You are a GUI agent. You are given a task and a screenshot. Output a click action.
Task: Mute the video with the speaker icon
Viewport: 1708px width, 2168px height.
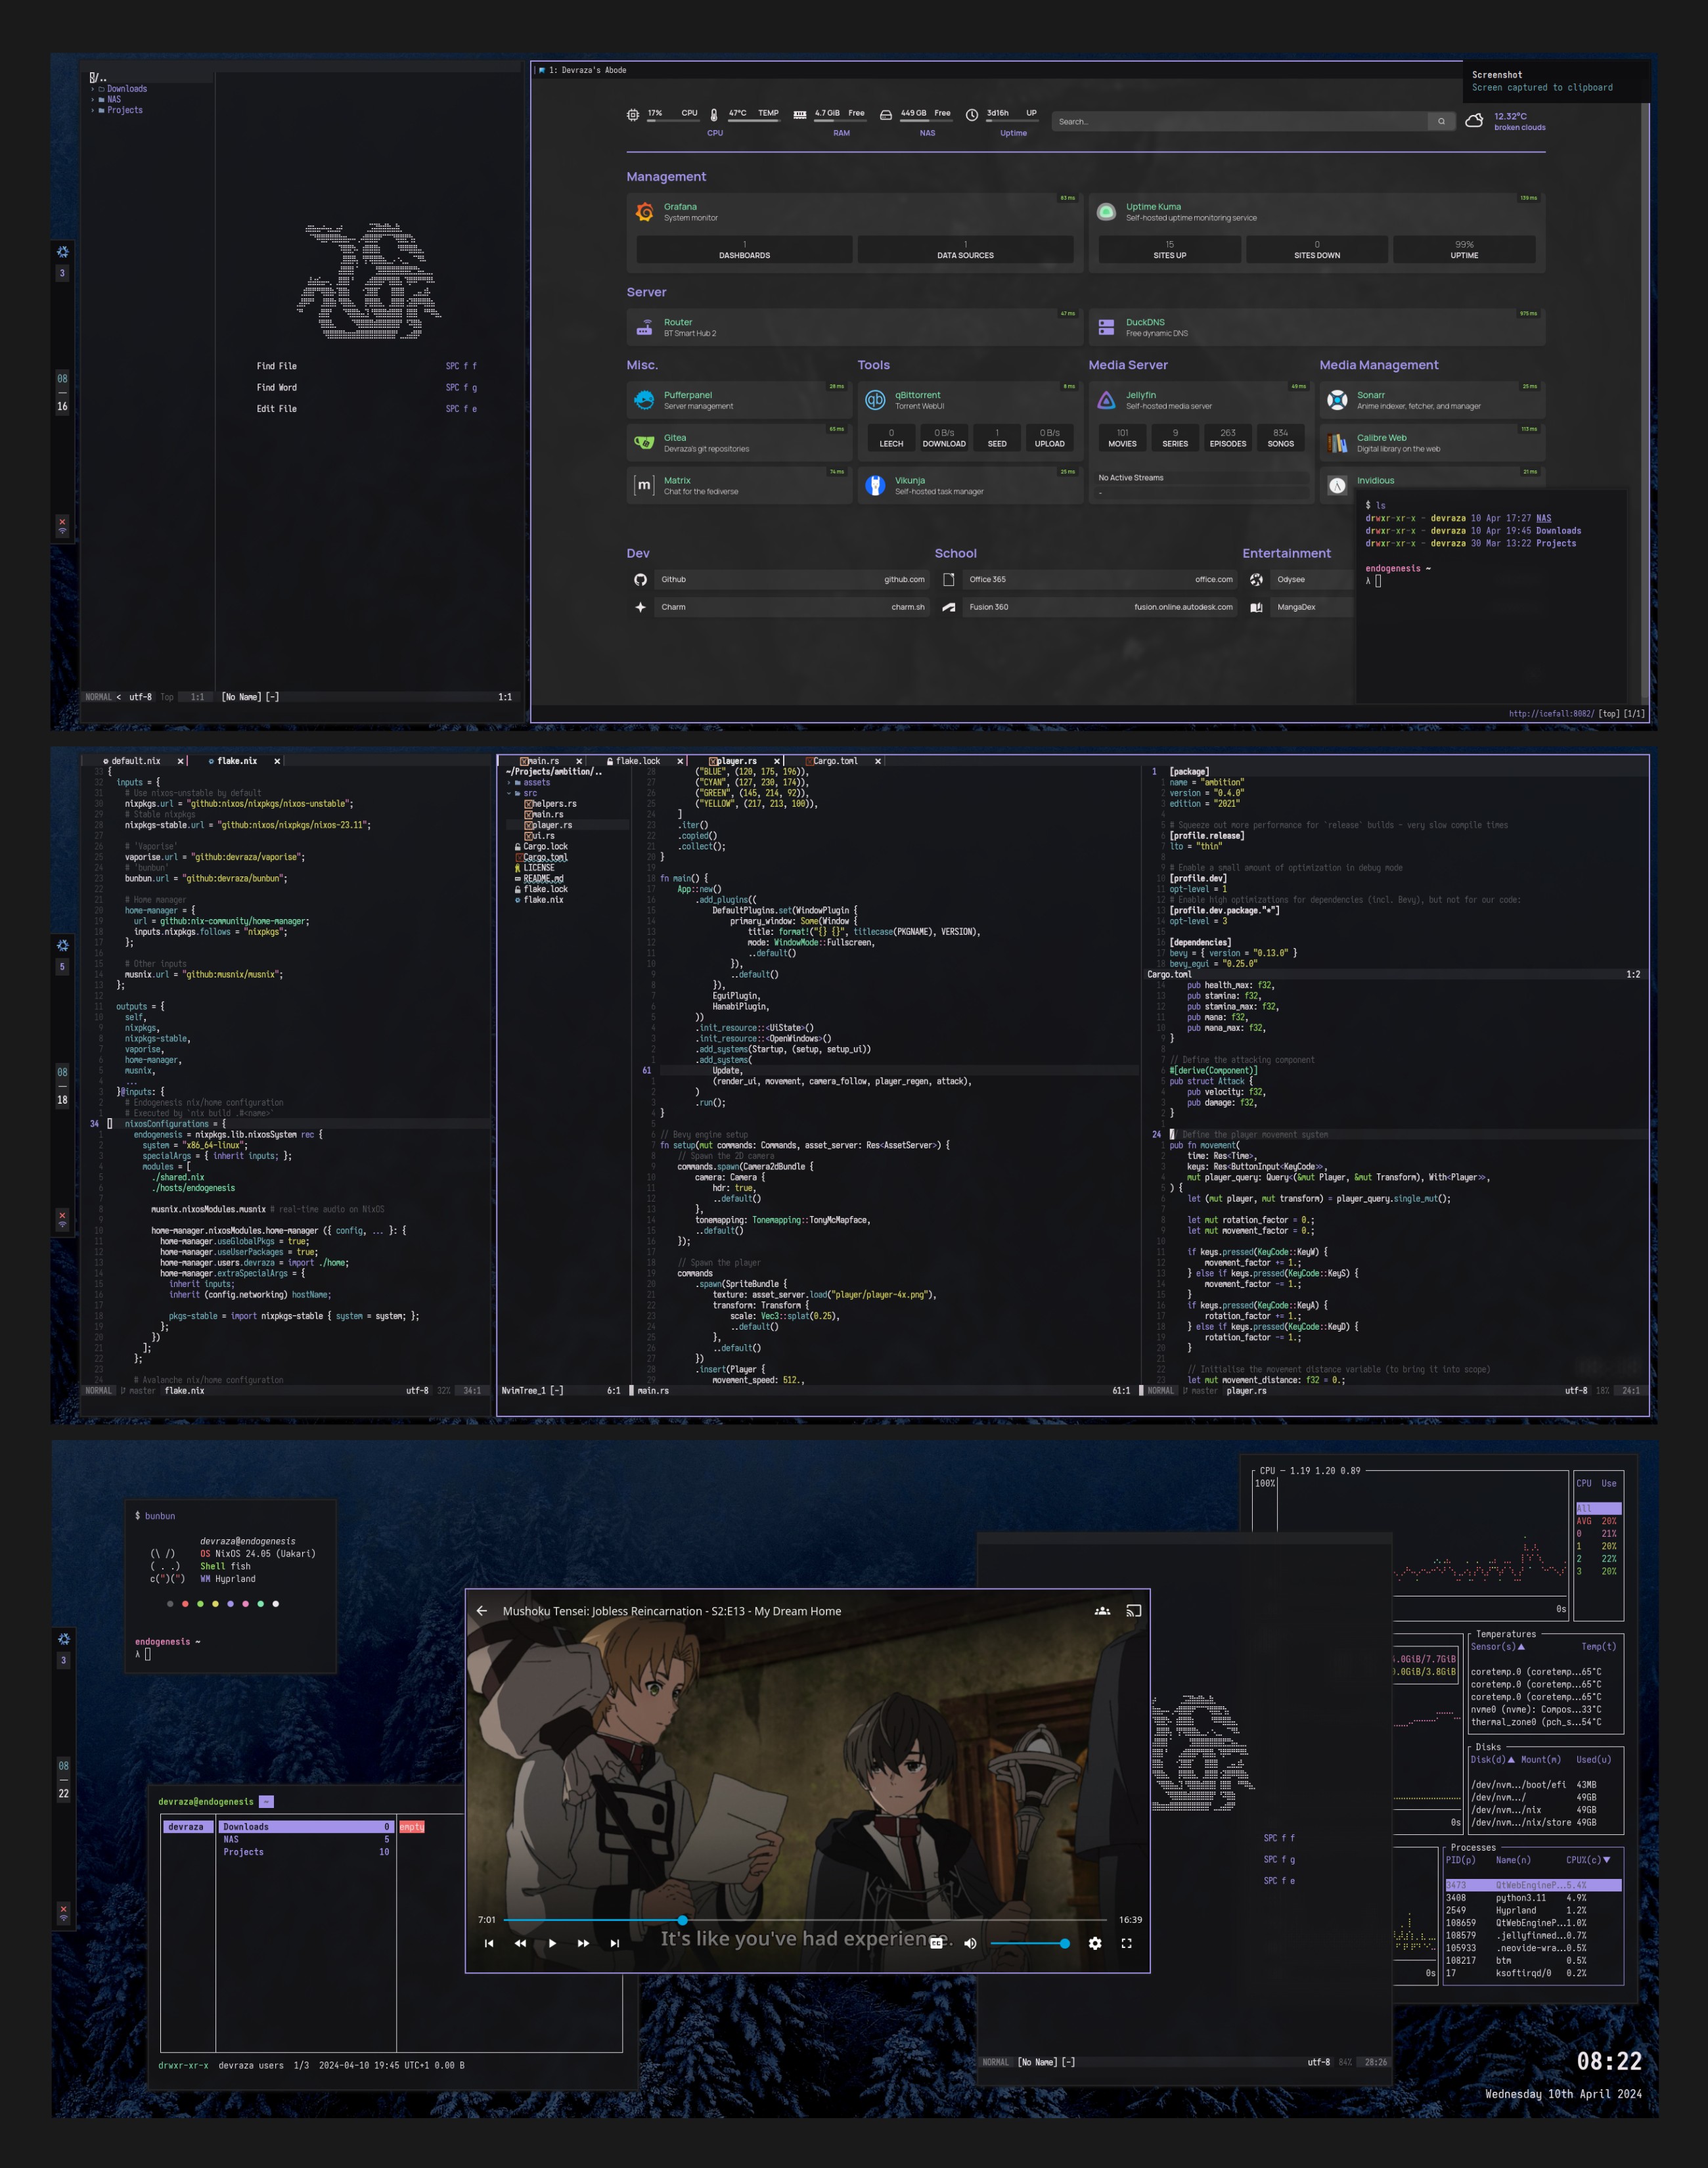tap(970, 1943)
